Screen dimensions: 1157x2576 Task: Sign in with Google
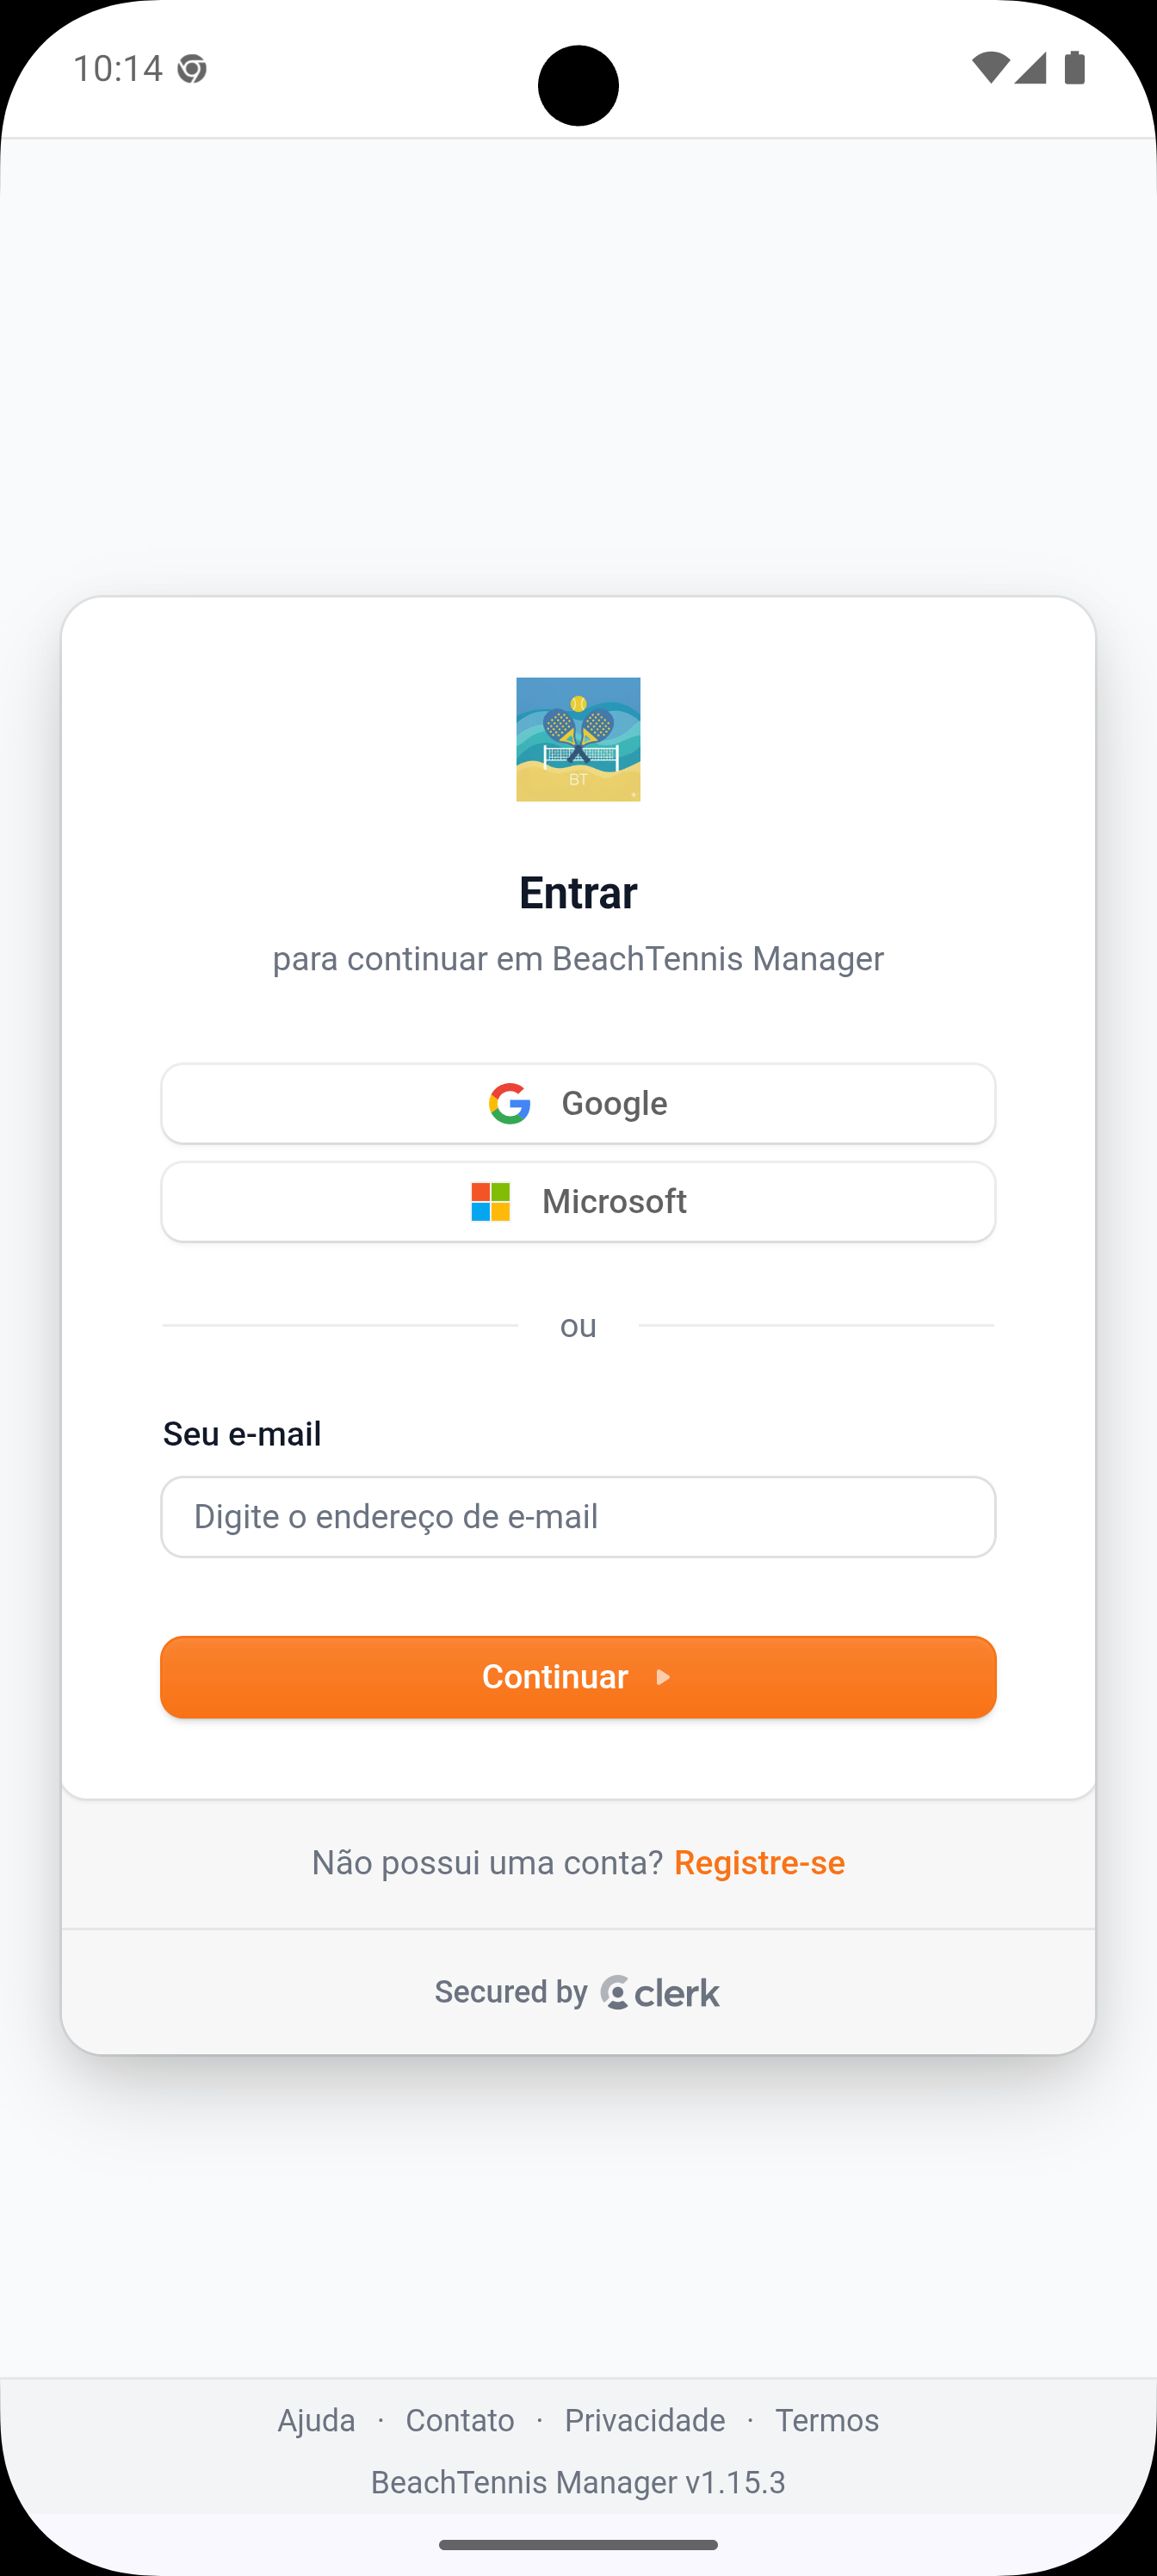click(x=578, y=1103)
